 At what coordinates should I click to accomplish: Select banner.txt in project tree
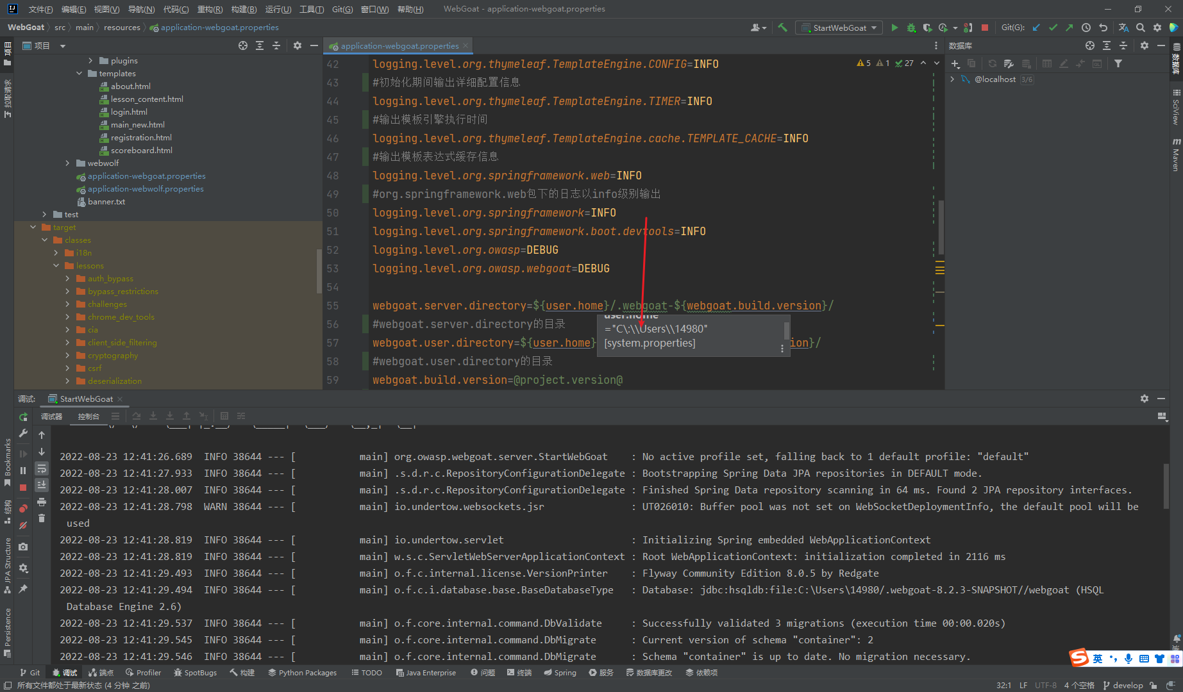[106, 202]
